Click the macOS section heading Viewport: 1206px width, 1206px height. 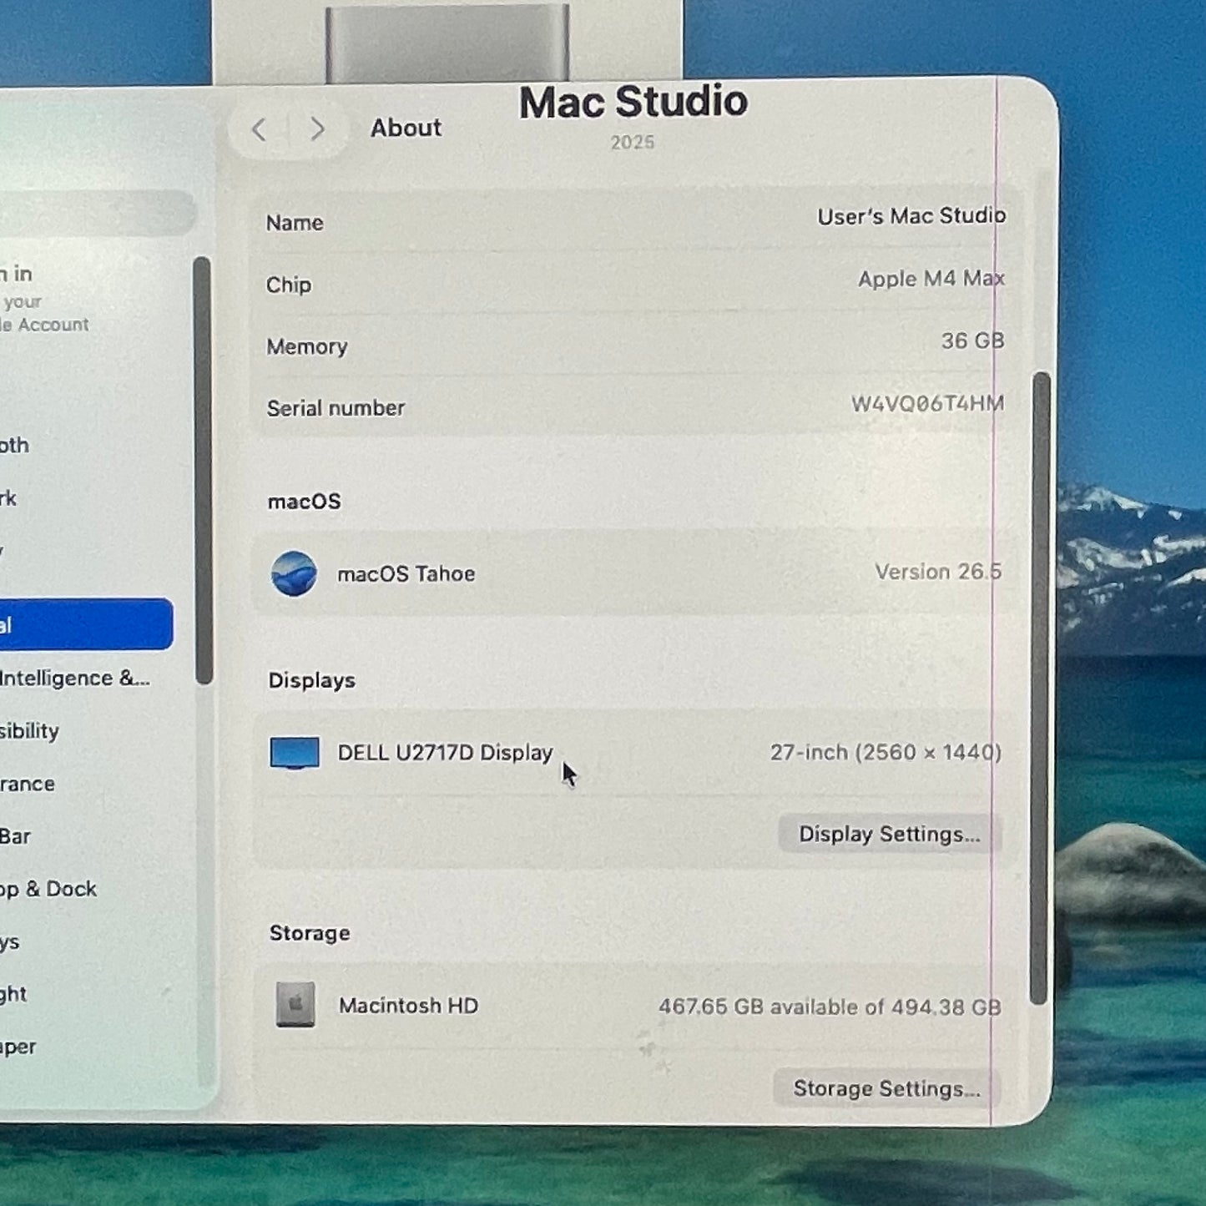click(x=305, y=502)
